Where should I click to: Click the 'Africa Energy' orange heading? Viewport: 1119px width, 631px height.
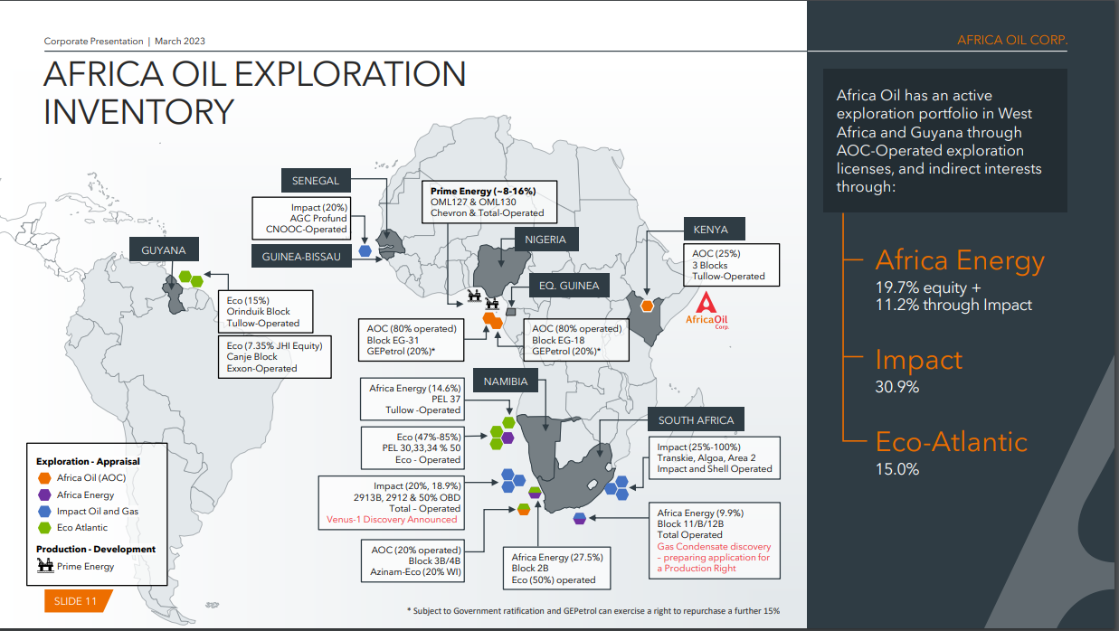coord(960,261)
